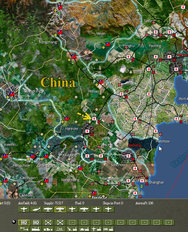The width and height of the screenshot is (188, 232).
Task: Select the yellow-highlighted bomber air unit icon
Action: coord(60,209)
